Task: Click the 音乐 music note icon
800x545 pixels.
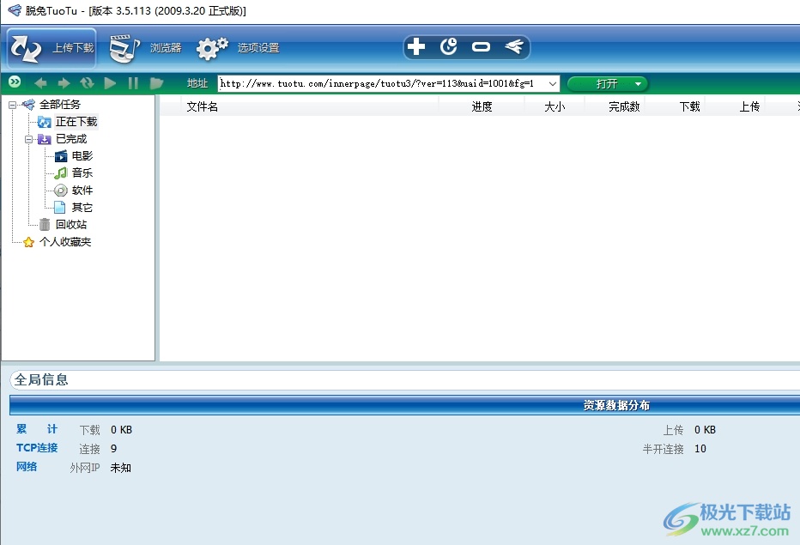Action: (x=61, y=173)
